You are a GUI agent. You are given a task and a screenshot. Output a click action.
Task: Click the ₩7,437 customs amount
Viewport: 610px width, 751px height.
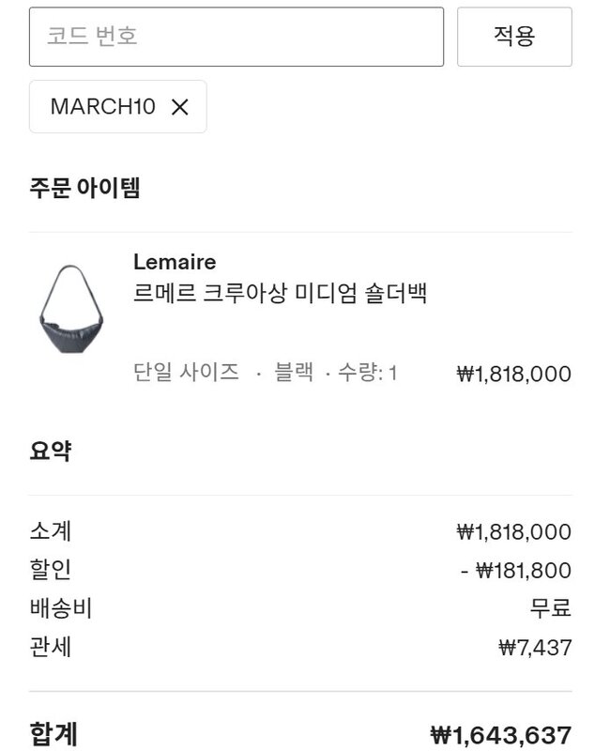click(x=534, y=647)
